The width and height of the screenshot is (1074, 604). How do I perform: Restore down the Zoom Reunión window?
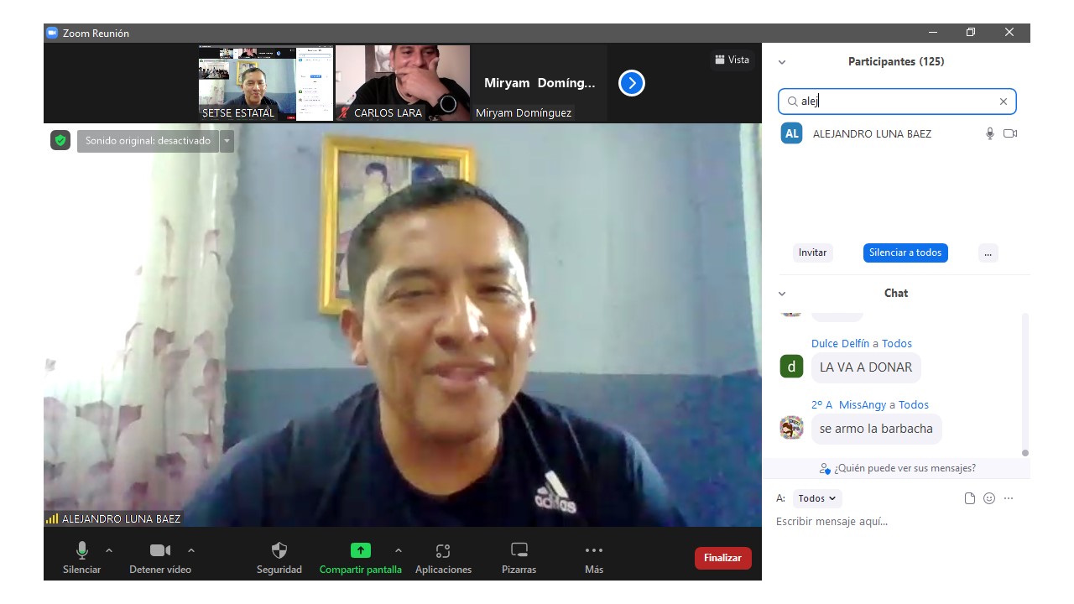pyautogui.click(x=971, y=33)
